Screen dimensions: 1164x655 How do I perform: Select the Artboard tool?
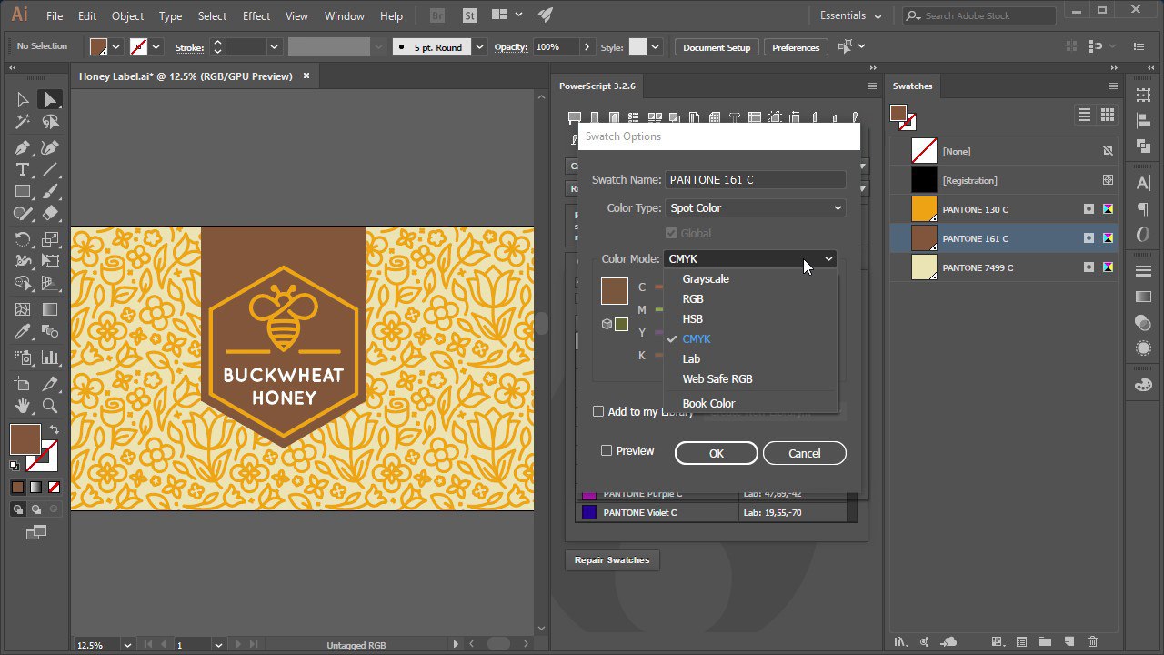click(23, 385)
